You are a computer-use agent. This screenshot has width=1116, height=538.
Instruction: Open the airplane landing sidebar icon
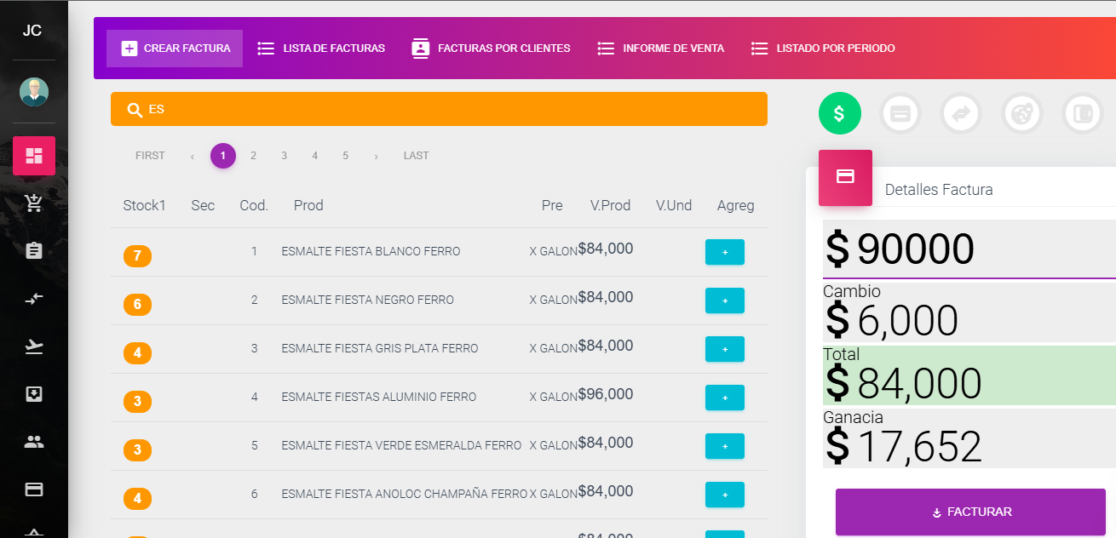pos(34,346)
